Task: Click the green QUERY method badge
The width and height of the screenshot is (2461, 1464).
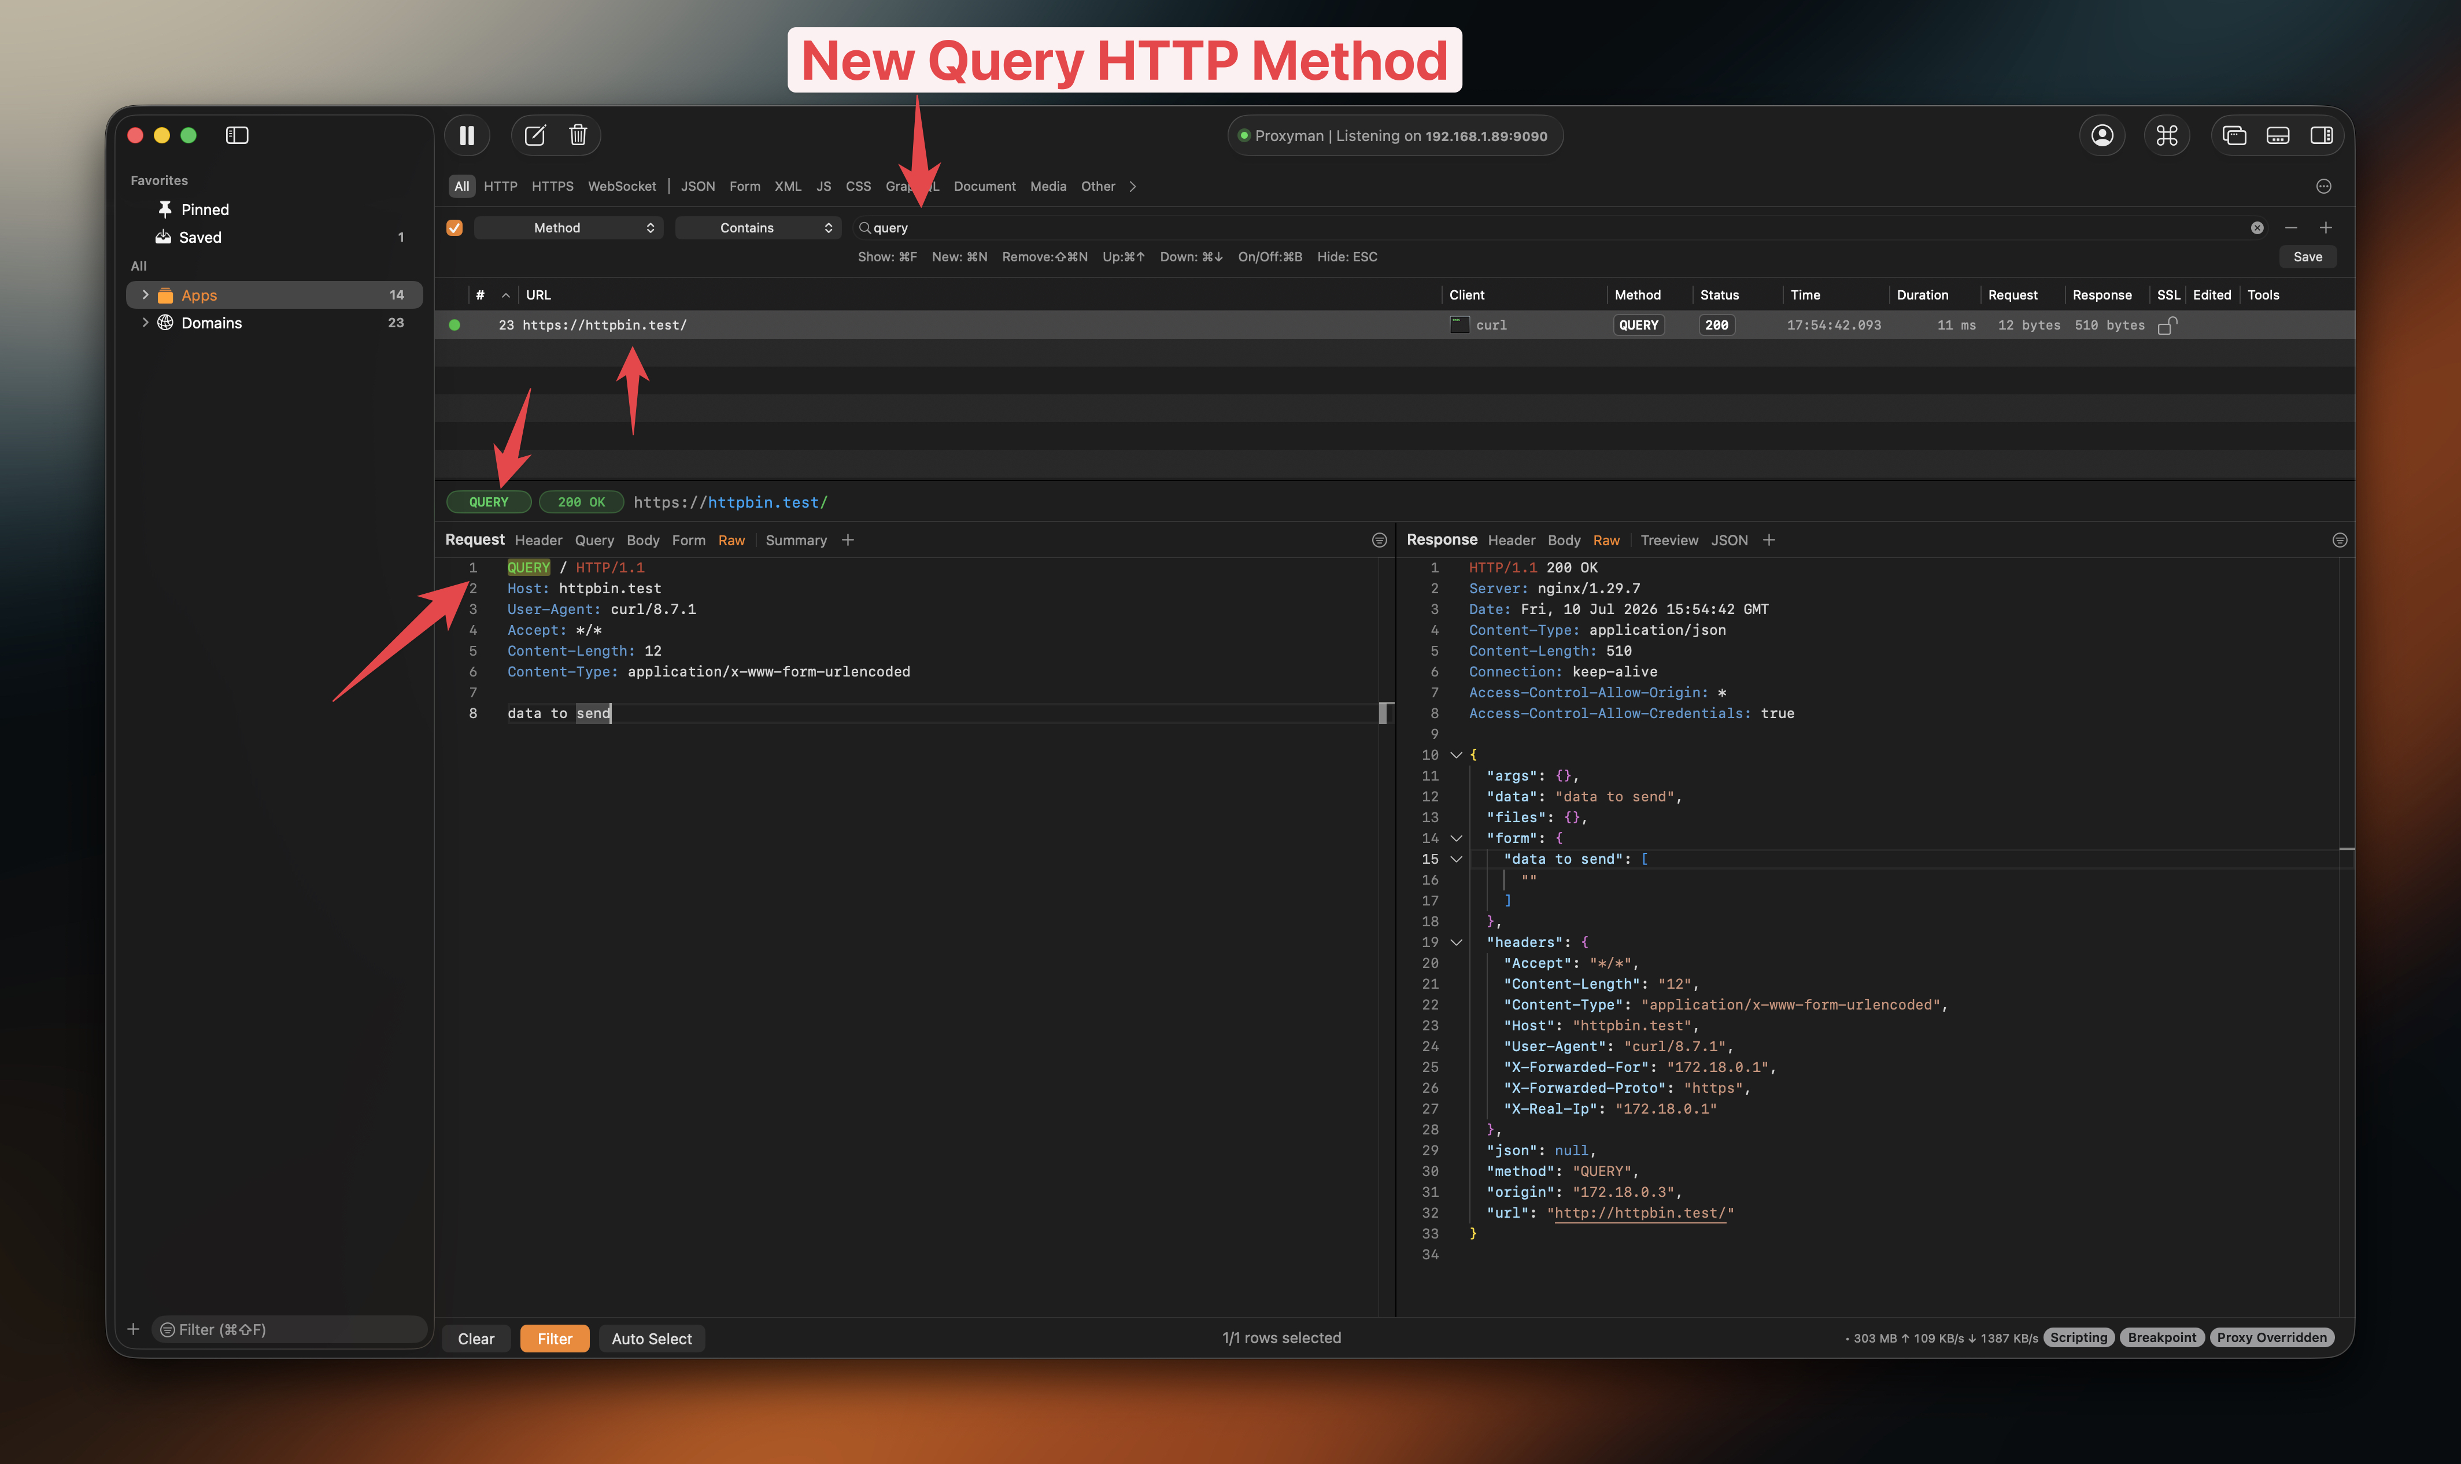Action: click(x=488, y=502)
